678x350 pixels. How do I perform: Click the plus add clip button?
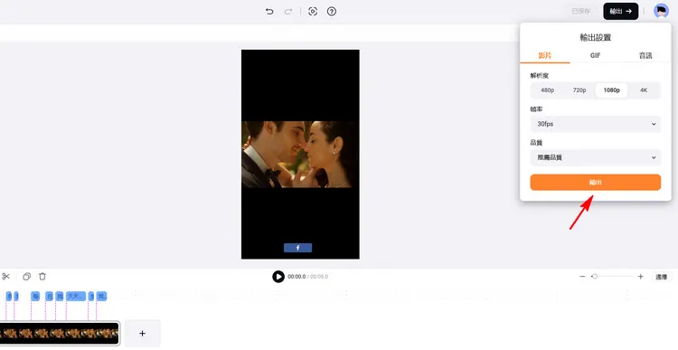(x=142, y=333)
